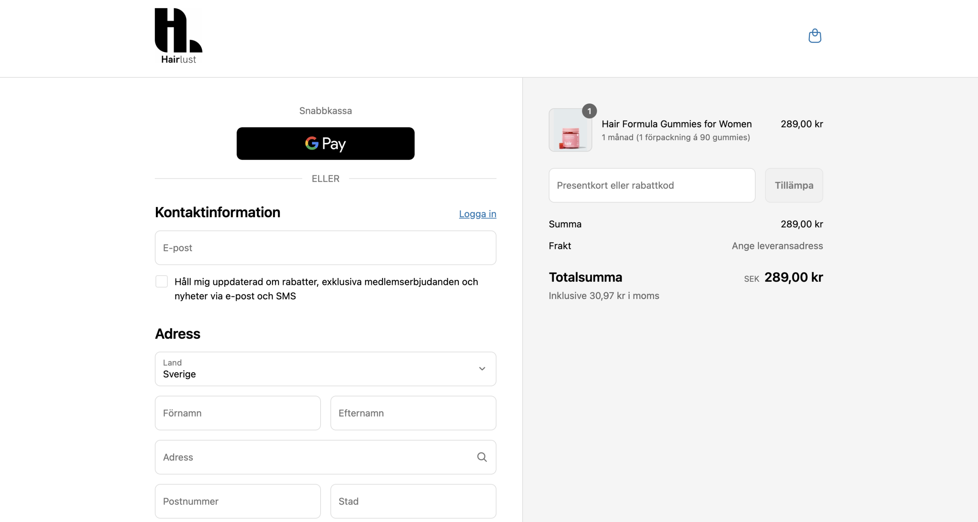Pay with the Google Pay button
Screen dimensions: 978x522
click(x=325, y=144)
